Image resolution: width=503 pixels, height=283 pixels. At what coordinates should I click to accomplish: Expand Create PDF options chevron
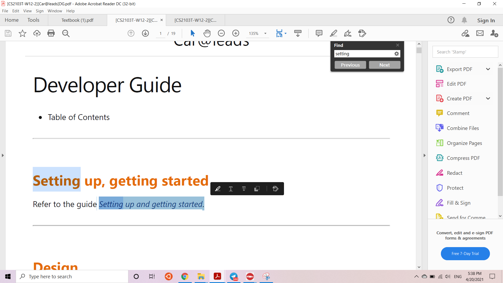pos(488,99)
